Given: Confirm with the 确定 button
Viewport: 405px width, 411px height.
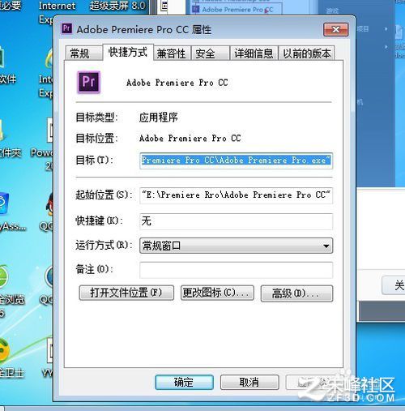Looking at the screenshot, I should [x=184, y=382].
